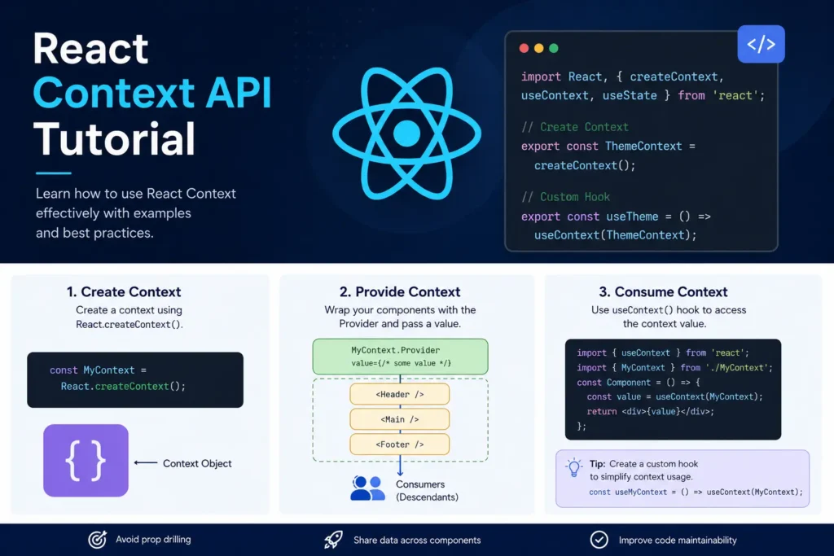Image resolution: width=834 pixels, height=556 pixels.
Task: Click 'Create a context using' description
Action: [129, 310]
